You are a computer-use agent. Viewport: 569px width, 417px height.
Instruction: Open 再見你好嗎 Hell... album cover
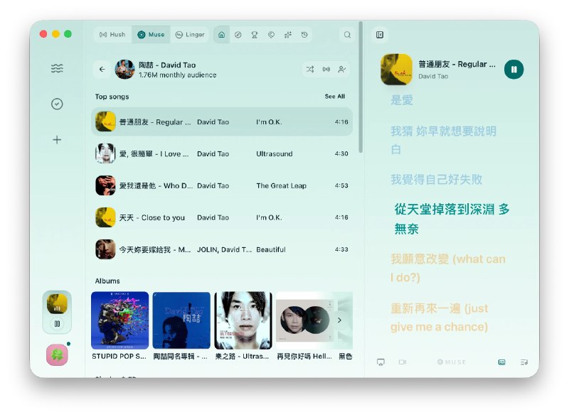305,320
